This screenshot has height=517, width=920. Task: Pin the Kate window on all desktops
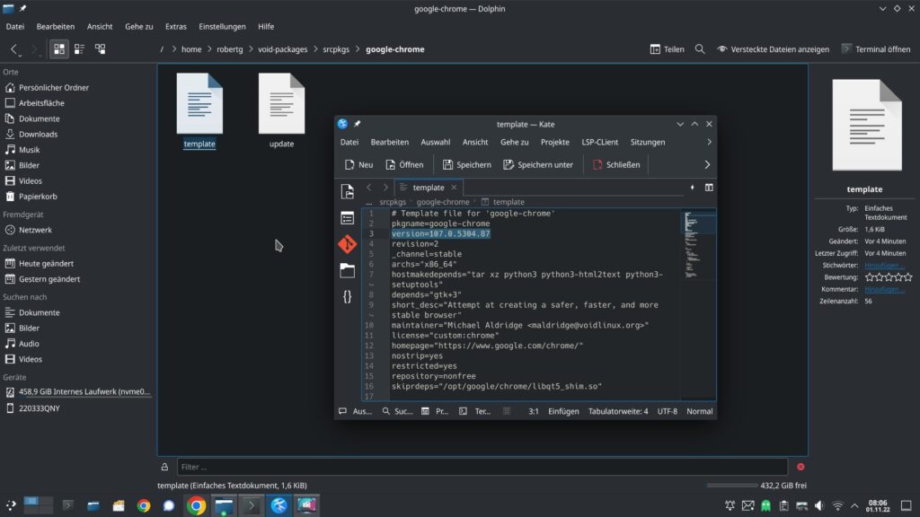point(358,124)
